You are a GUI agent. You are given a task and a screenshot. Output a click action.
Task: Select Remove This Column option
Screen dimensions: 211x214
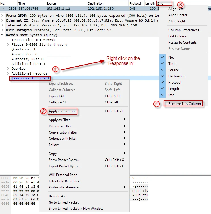click(x=184, y=104)
